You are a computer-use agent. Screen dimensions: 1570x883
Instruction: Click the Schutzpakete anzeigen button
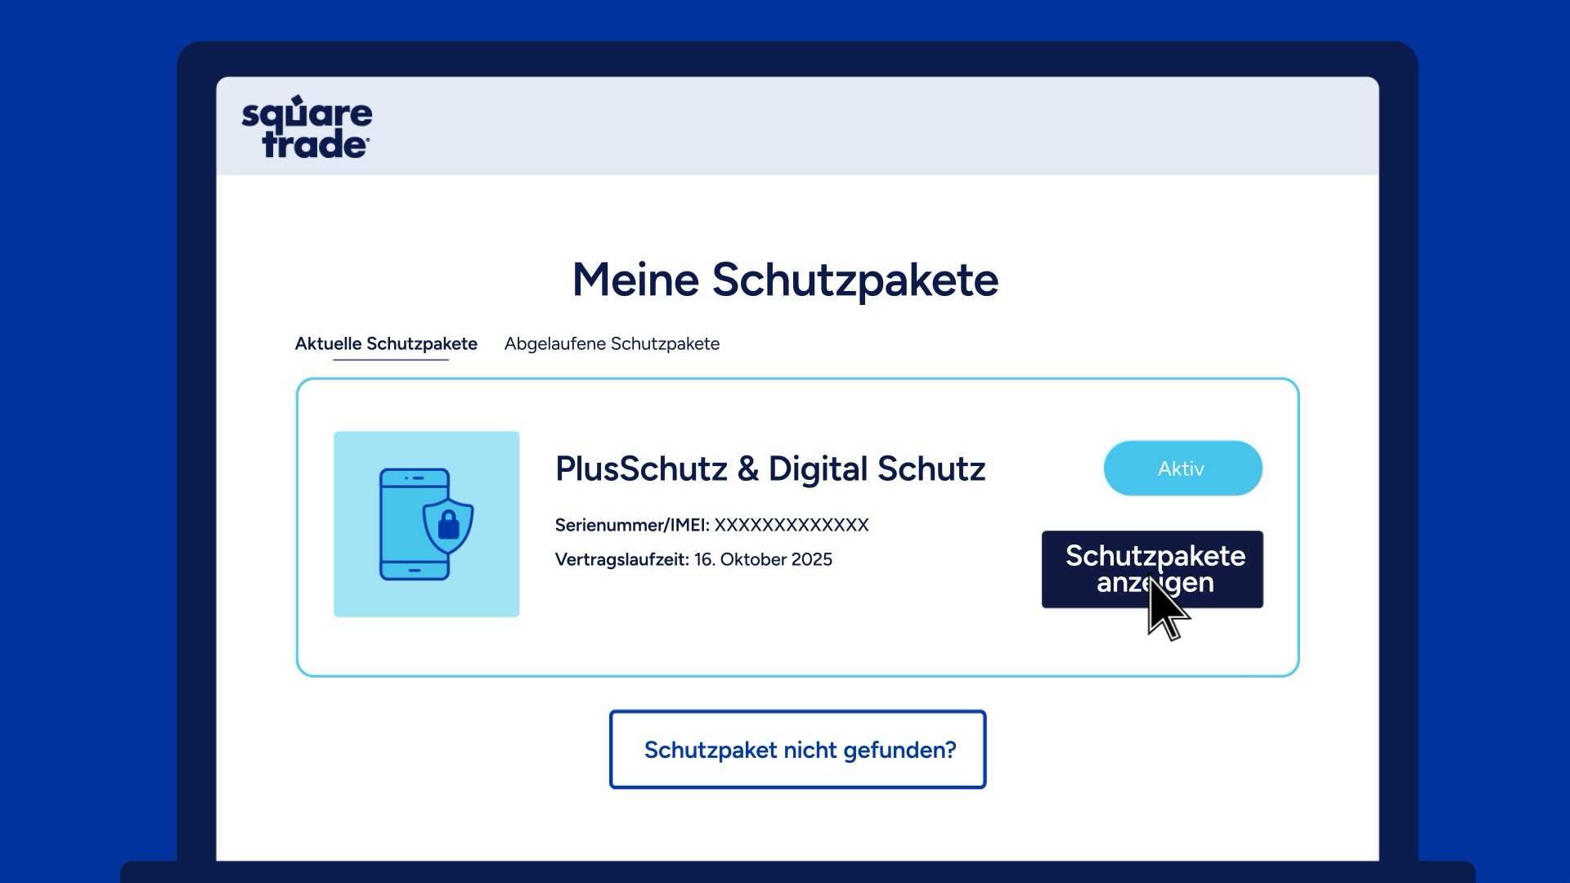pyautogui.click(x=1152, y=569)
